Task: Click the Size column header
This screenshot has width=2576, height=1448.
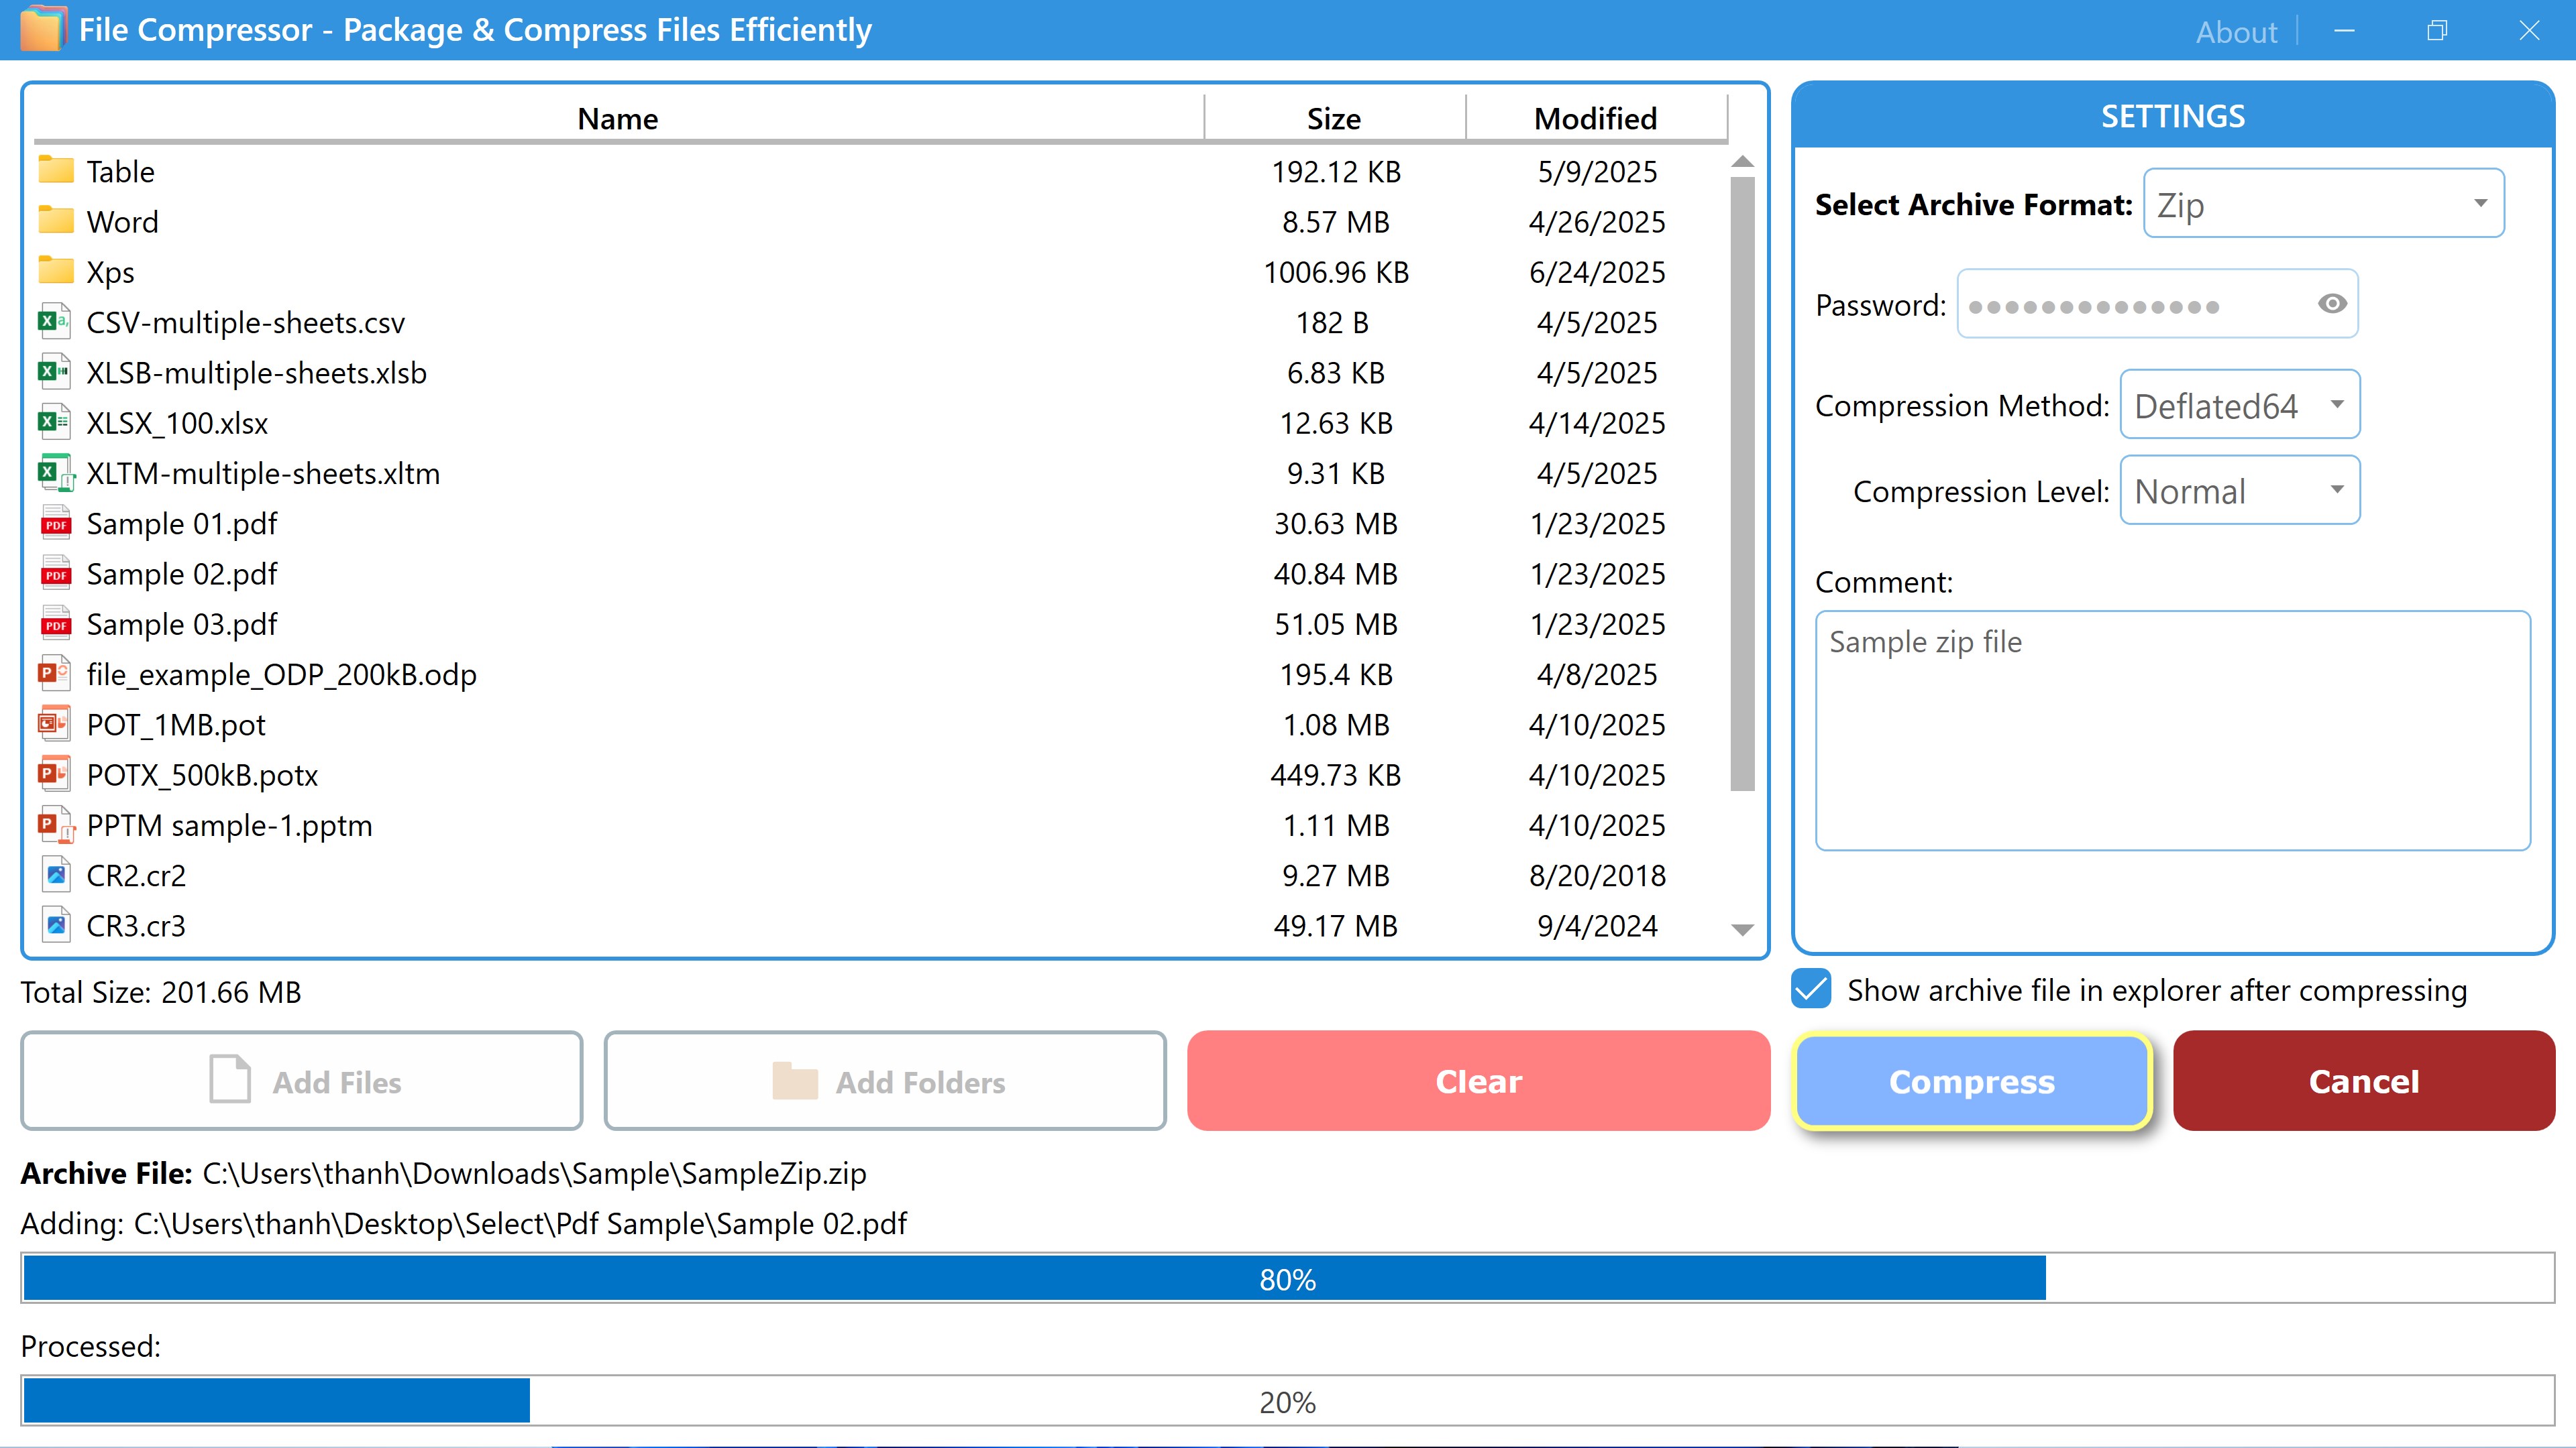Action: (1333, 119)
